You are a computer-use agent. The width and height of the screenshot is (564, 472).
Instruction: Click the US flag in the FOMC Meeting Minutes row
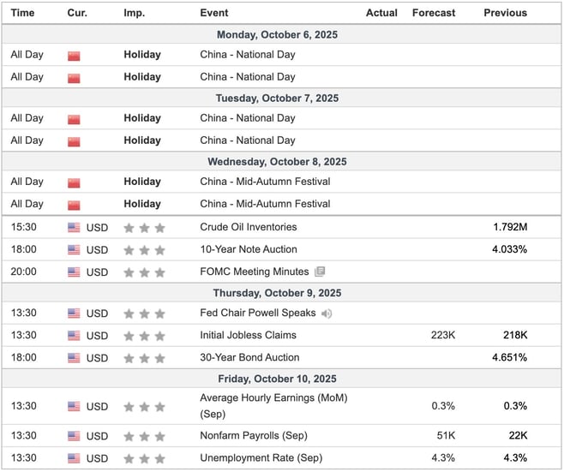click(74, 272)
